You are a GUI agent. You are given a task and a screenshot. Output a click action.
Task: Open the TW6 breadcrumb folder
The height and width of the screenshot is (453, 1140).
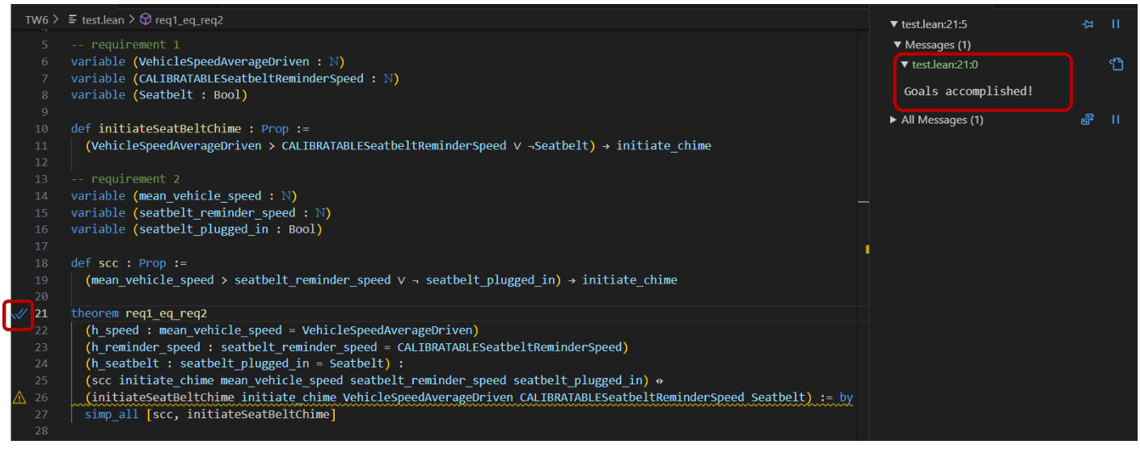[36, 19]
